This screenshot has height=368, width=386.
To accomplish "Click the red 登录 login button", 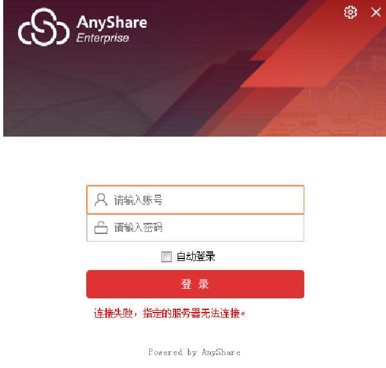I will pos(195,284).
